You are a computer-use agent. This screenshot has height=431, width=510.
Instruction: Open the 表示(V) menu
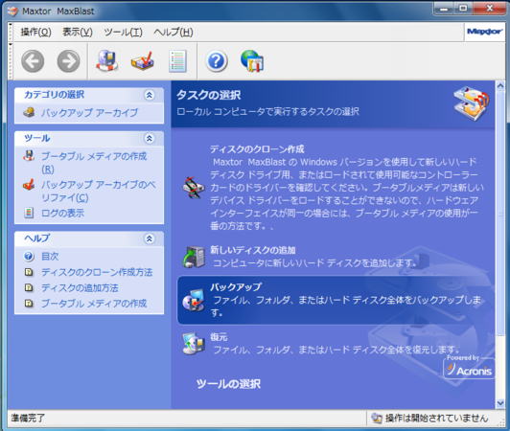78,32
